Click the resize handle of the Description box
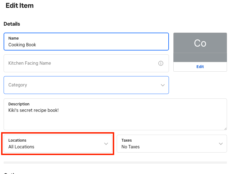Screen dimensions: 232x174 pyautogui.click(x=225, y=128)
